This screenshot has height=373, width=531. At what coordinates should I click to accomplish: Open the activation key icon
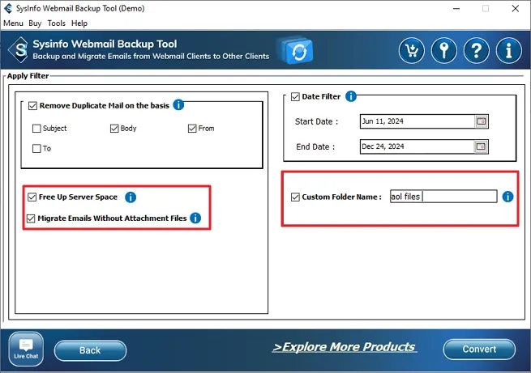click(x=444, y=51)
